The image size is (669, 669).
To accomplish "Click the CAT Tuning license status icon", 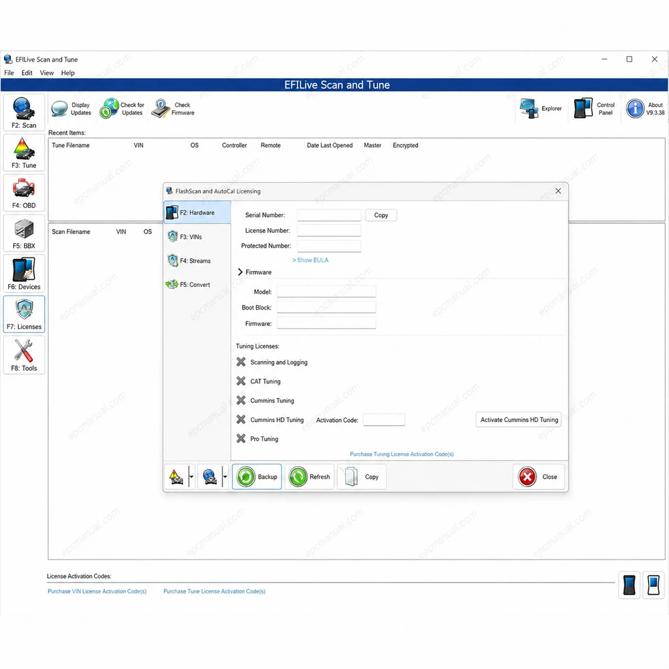I will tap(241, 381).
